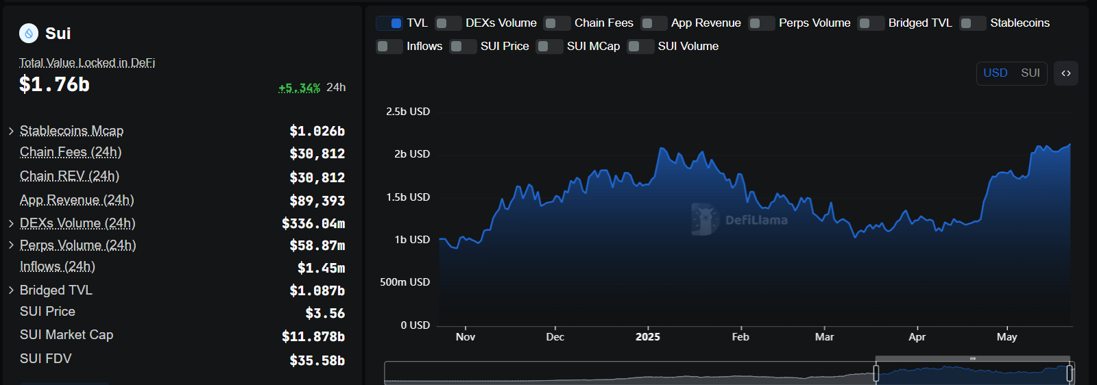Click the $1.76b TVL value
This screenshot has width=1097, height=385.
[x=54, y=84]
